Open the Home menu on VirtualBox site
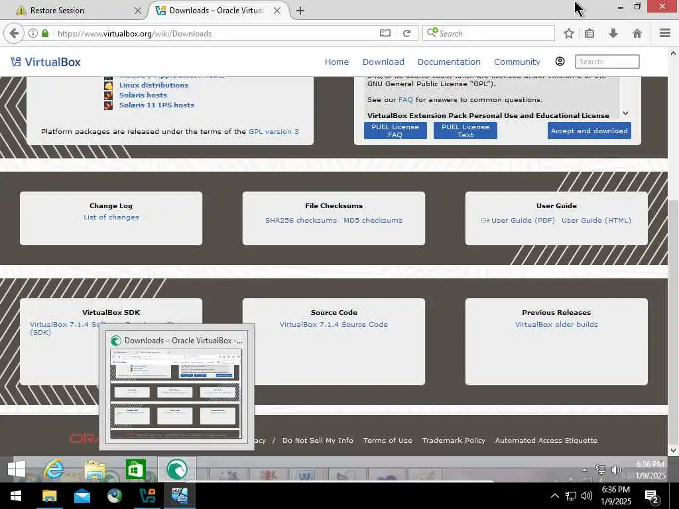Screen dimensions: 679x509 coord(336,62)
